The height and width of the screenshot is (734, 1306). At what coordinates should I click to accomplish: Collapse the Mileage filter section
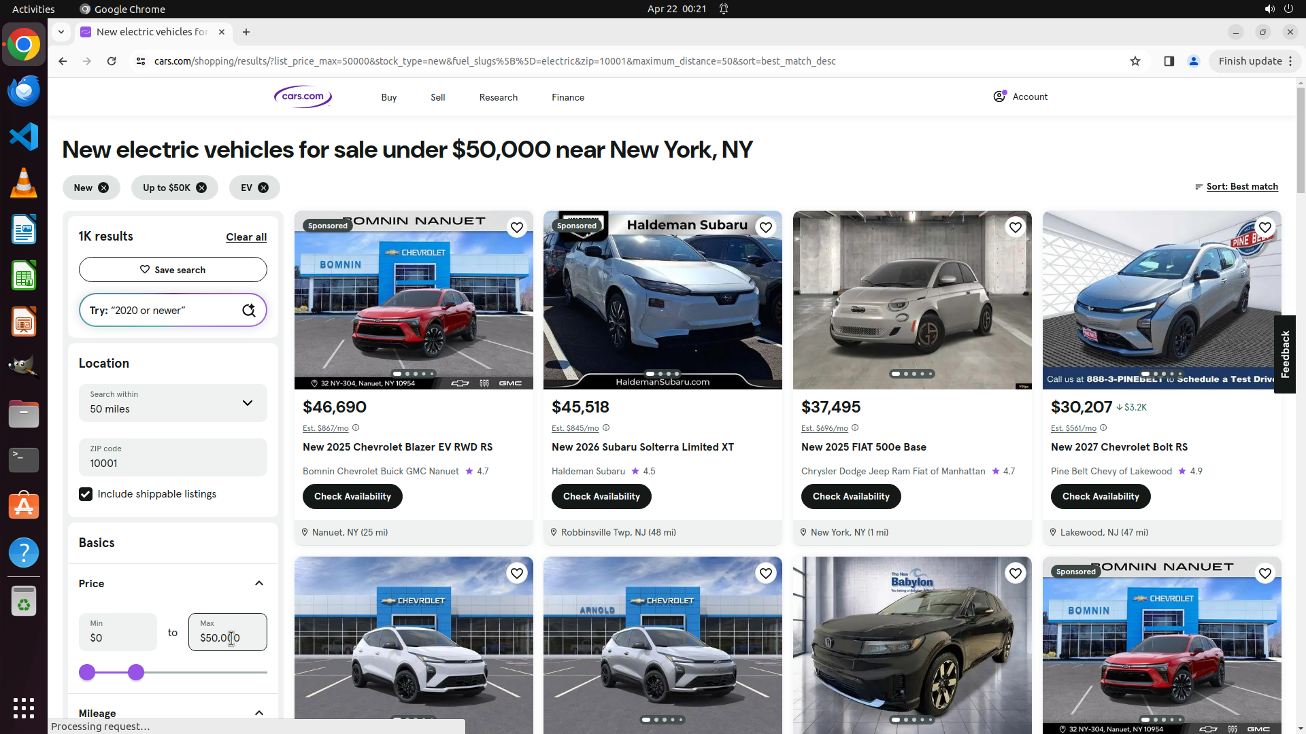pyautogui.click(x=259, y=713)
